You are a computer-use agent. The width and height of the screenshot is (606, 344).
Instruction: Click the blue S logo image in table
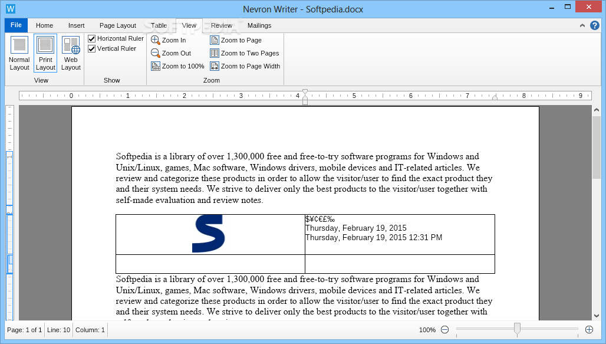pyautogui.click(x=209, y=234)
